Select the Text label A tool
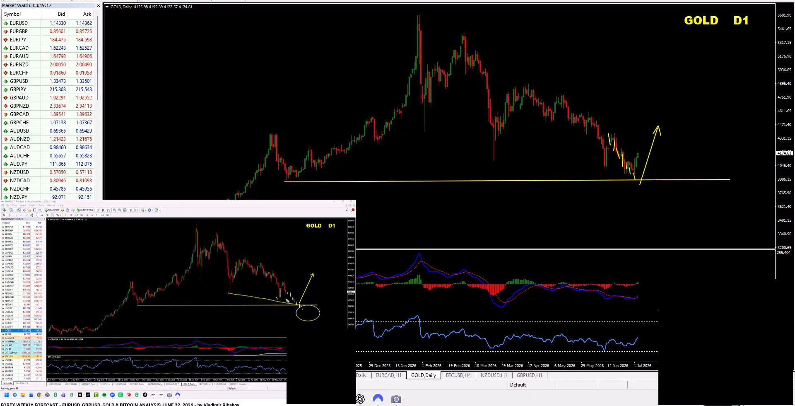Viewport: 795px width, 406px height. 42,215
